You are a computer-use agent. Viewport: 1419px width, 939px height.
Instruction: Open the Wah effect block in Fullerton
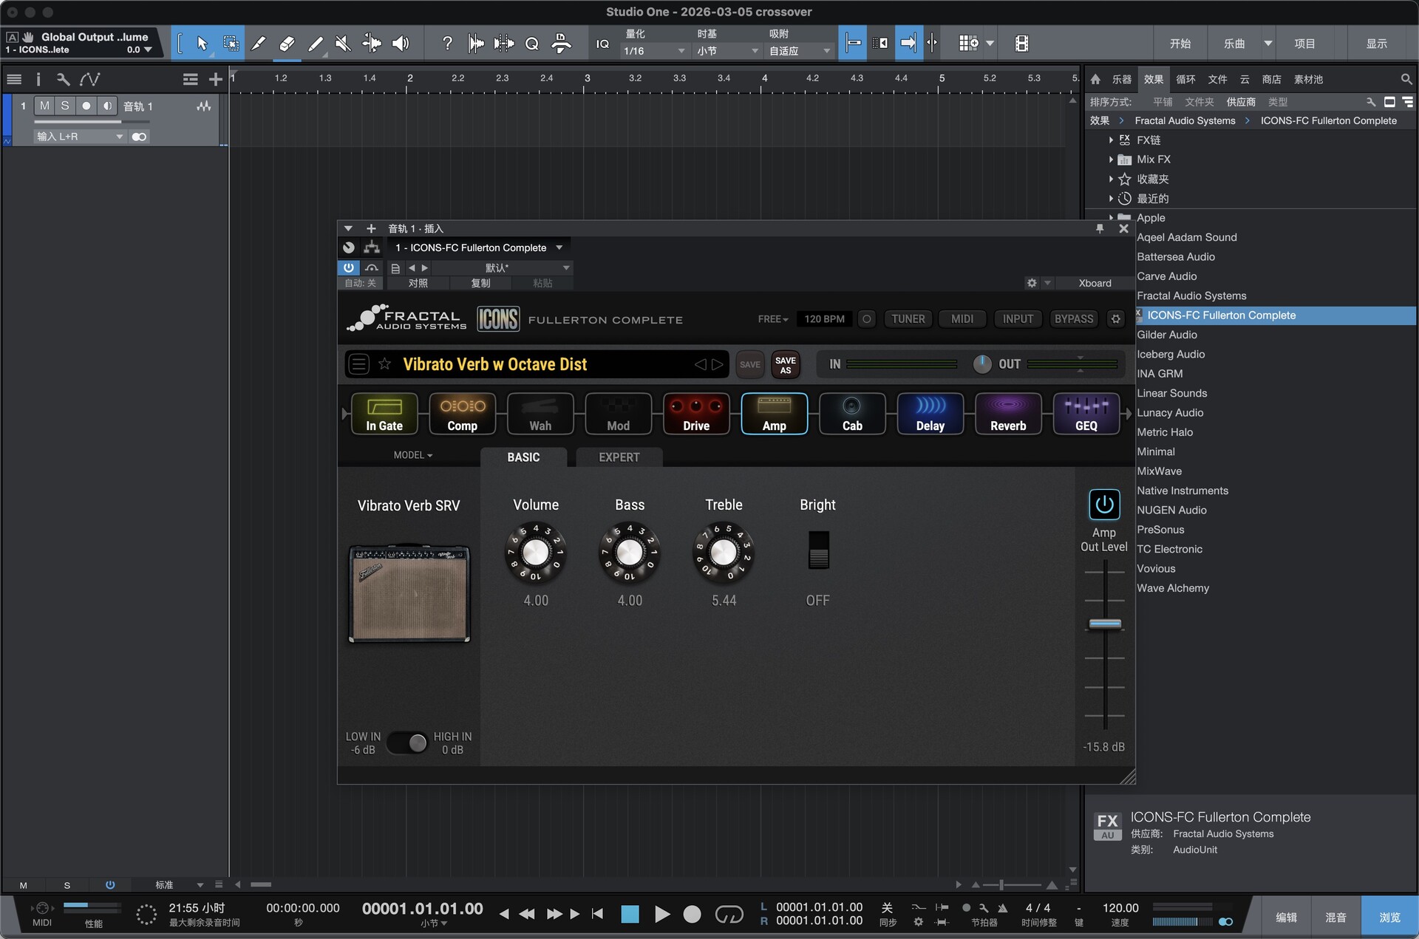point(540,414)
